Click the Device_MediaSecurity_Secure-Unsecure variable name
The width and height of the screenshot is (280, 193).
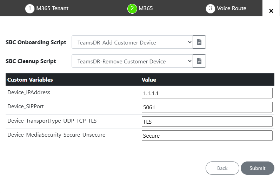[x=56, y=135]
